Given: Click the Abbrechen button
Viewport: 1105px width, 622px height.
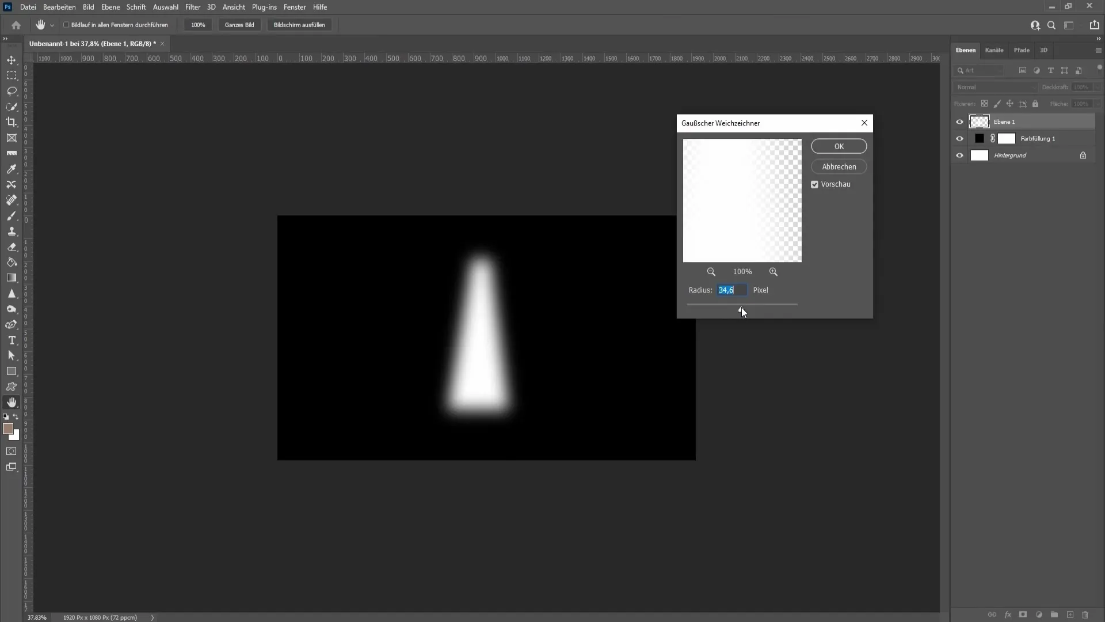Looking at the screenshot, I should click(839, 167).
